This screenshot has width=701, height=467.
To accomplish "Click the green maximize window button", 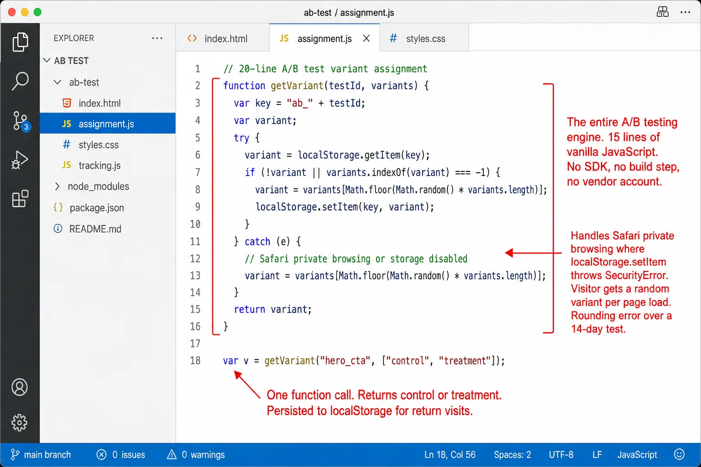I will [x=37, y=12].
